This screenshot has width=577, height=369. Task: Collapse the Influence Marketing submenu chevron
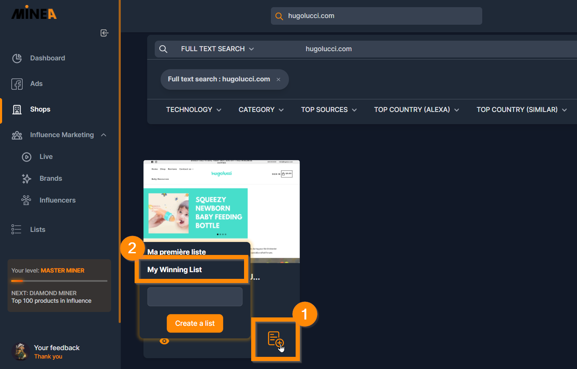104,135
